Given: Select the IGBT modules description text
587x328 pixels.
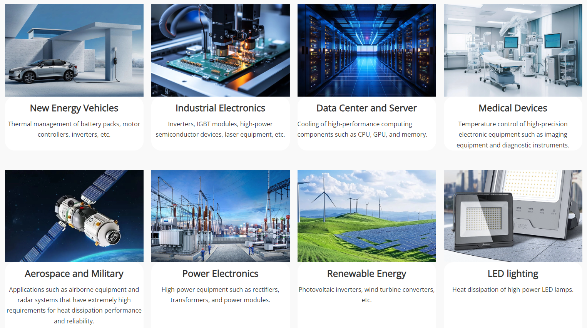Looking at the screenshot, I should point(221,129).
